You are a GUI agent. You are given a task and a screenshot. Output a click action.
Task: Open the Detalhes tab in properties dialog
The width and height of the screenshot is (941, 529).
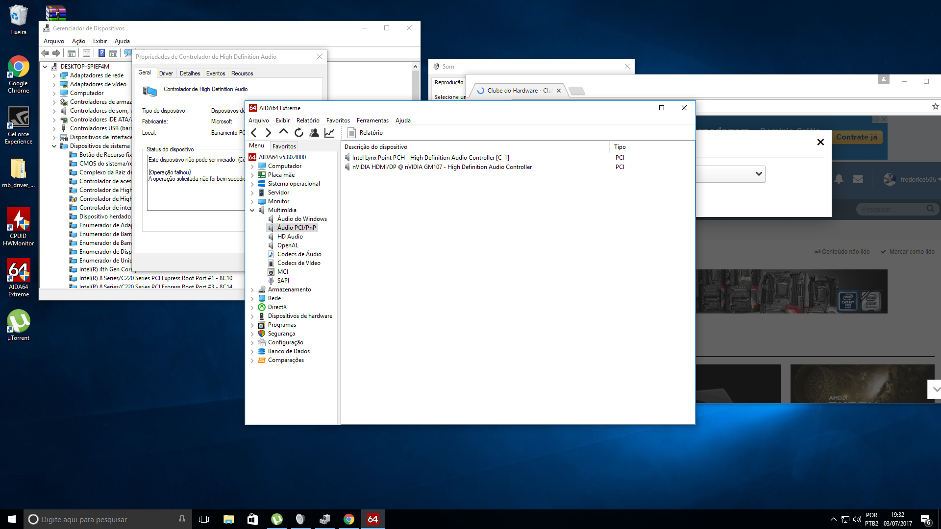pyautogui.click(x=190, y=73)
